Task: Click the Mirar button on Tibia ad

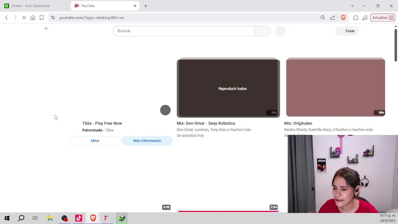Action: coord(95,141)
